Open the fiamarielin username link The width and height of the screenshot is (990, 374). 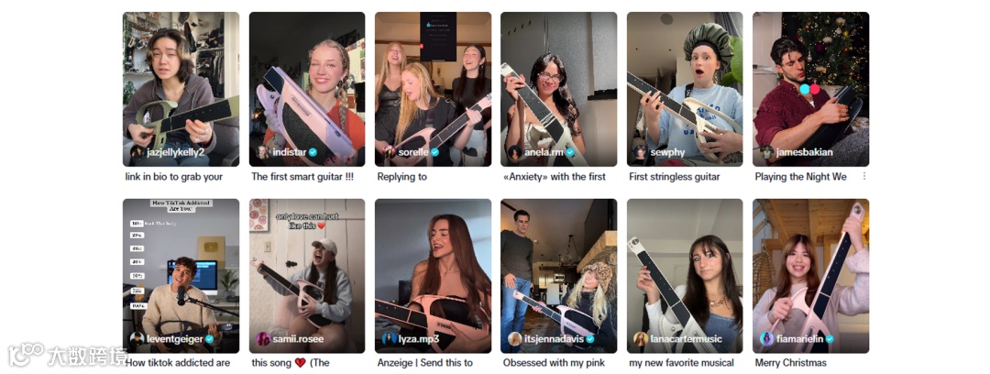click(799, 339)
